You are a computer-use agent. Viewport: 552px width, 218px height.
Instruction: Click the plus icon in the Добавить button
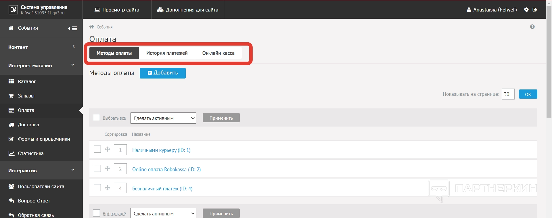150,73
